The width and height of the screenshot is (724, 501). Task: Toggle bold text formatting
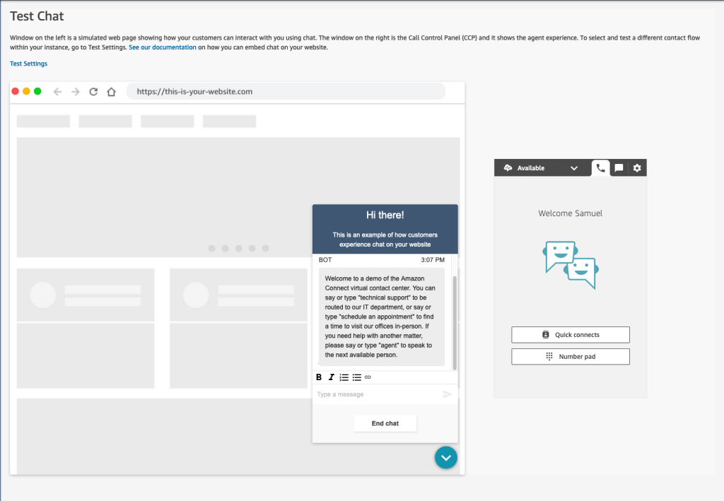point(318,377)
